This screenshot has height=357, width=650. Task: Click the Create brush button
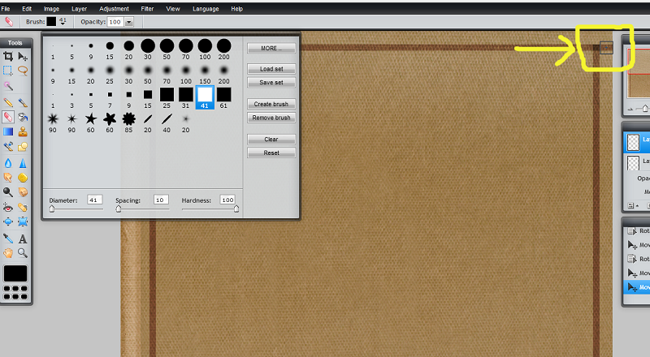pyautogui.click(x=271, y=104)
